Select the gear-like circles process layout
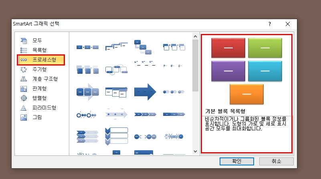This screenshot has height=179, width=321. point(174,136)
